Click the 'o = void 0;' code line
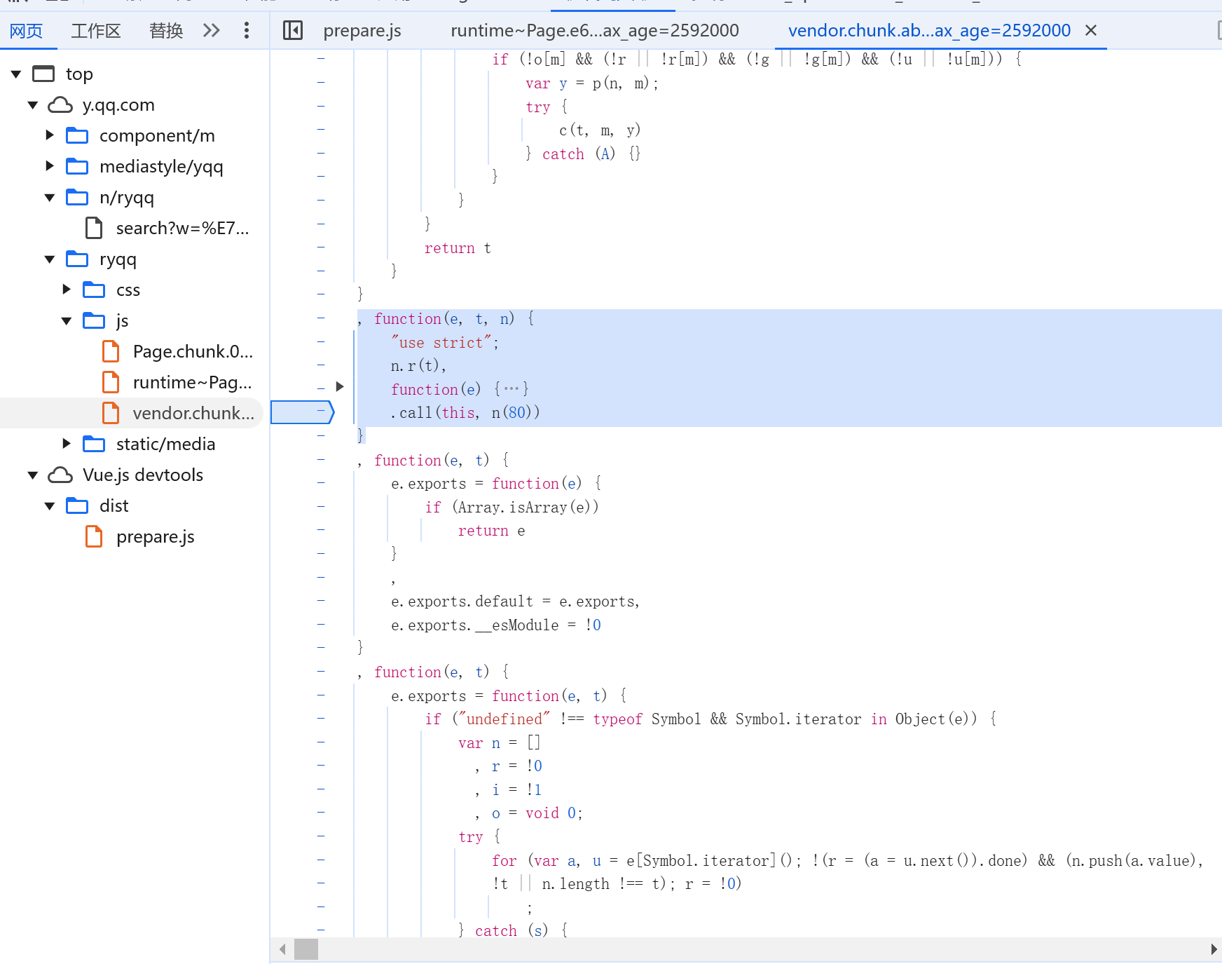1222x964 pixels. [x=537, y=813]
